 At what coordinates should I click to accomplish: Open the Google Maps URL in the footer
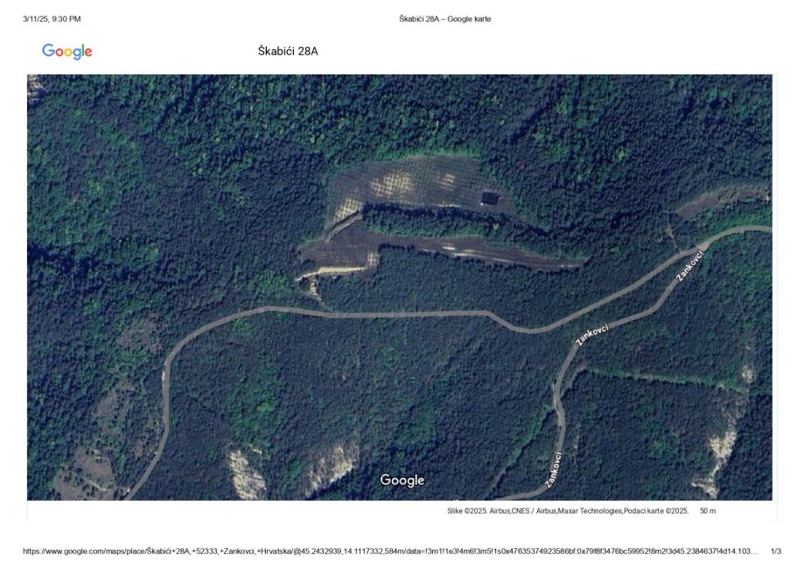coord(390,551)
